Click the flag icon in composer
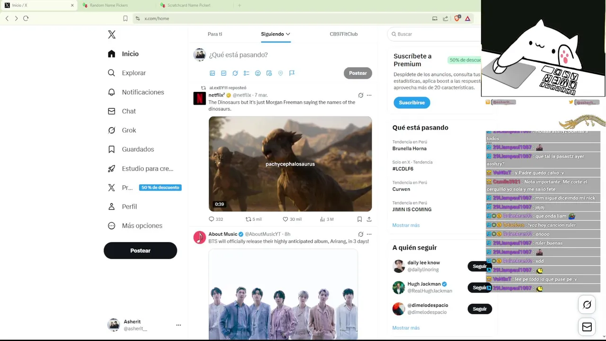The width and height of the screenshot is (606, 341). coord(292,73)
